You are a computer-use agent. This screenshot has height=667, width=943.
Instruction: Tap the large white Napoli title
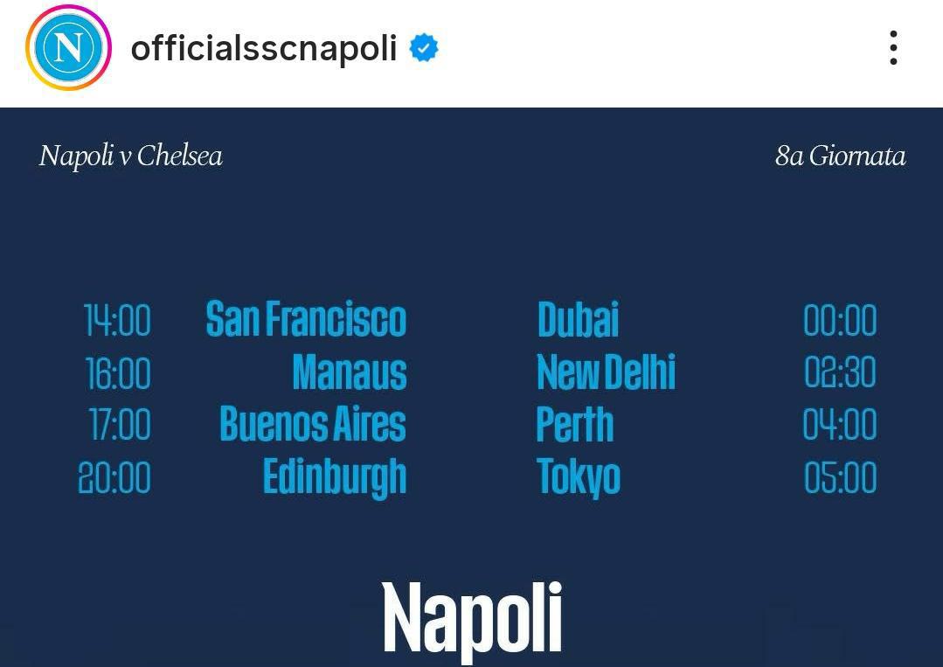pos(472,618)
